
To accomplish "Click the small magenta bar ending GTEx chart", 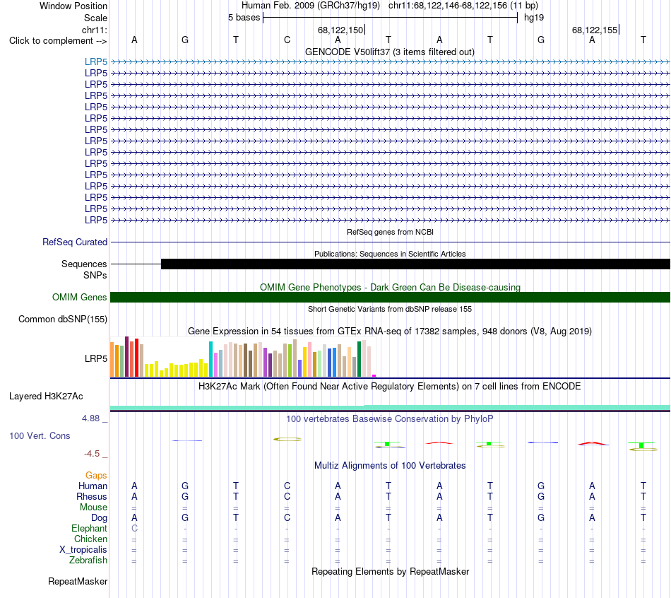I will pyautogui.click(x=374, y=375).
